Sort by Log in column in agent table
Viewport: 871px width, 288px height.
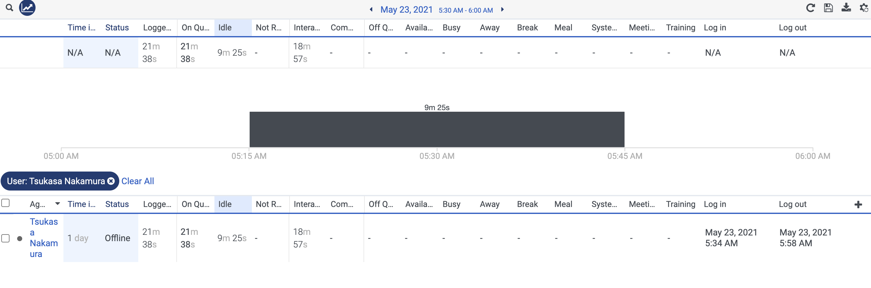pyautogui.click(x=715, y=204)
